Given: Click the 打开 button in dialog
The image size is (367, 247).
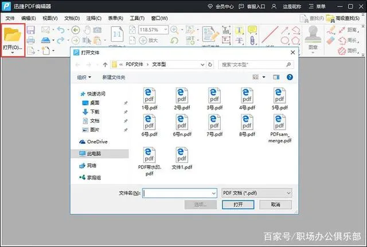Looking at the screenshot, I should (x=238, y=205).
